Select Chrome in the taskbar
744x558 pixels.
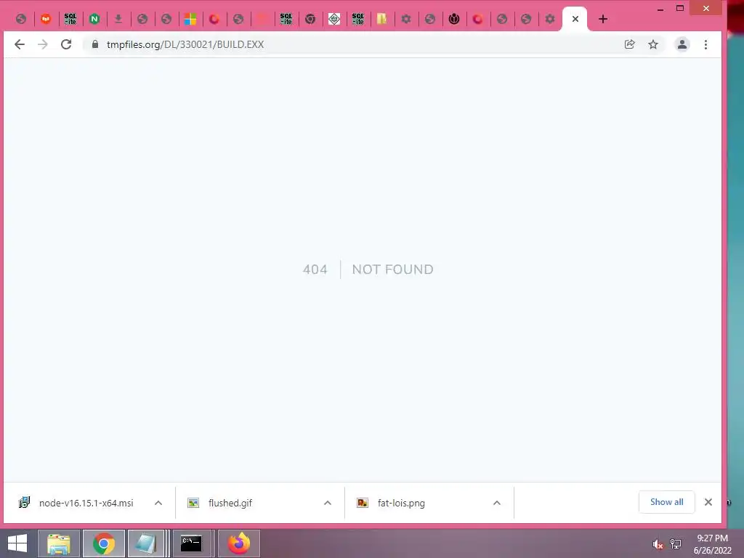click(x=104, y=543)
